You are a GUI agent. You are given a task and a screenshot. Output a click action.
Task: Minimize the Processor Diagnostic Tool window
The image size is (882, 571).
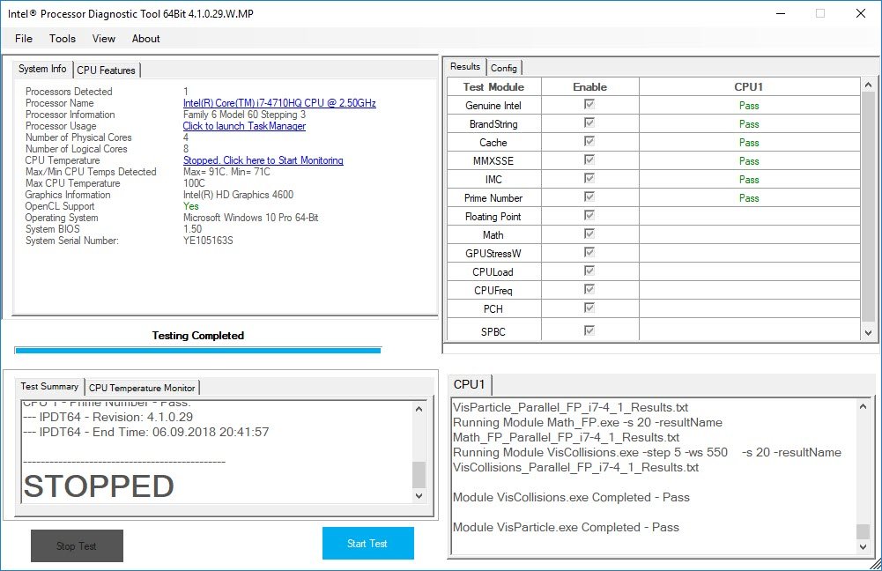pos(781,13)
